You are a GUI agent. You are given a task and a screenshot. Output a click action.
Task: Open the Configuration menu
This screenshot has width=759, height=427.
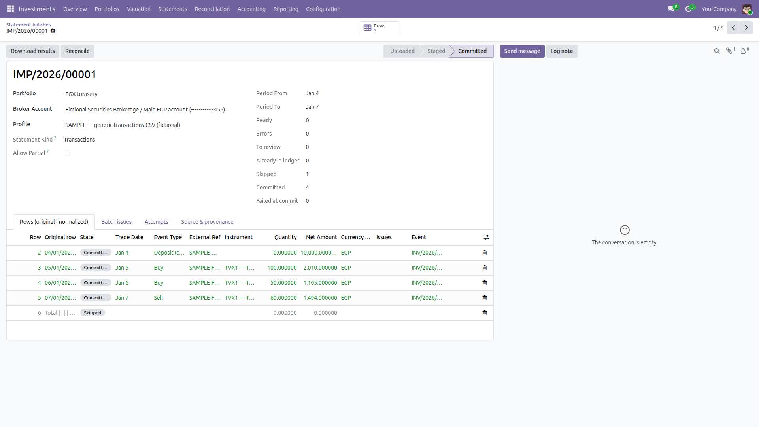pyautogui.click(x=323, y=9)
